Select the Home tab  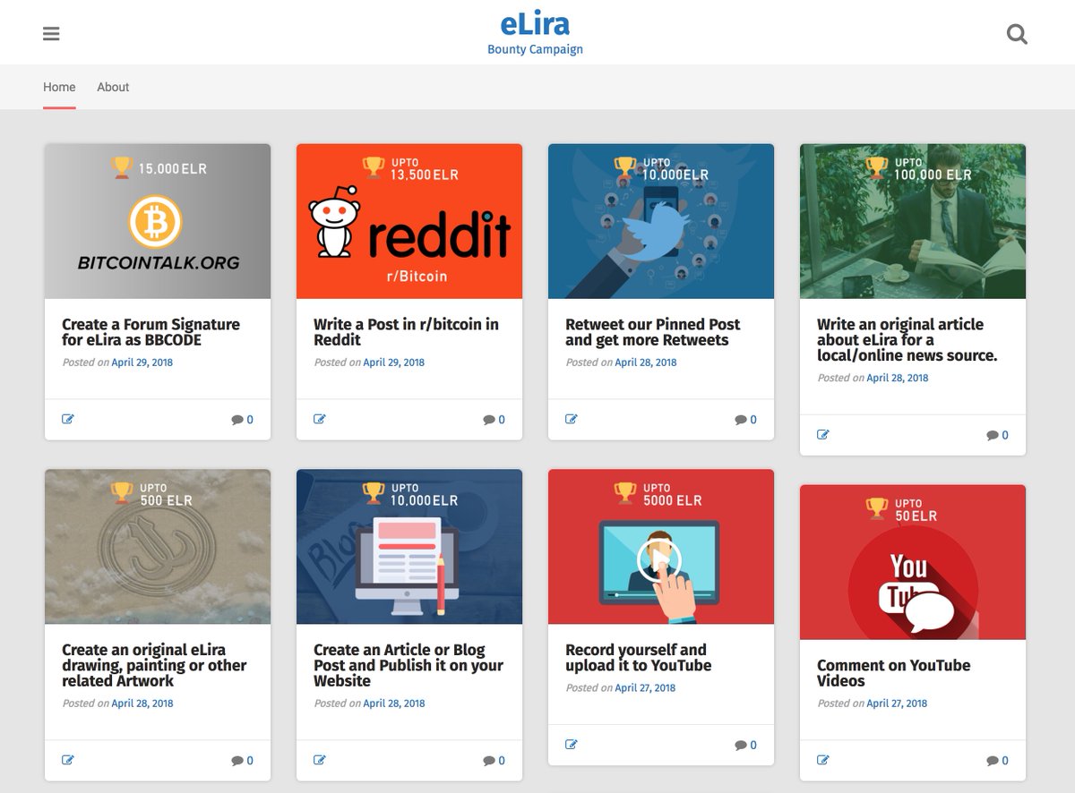click(x=59, y=87)
